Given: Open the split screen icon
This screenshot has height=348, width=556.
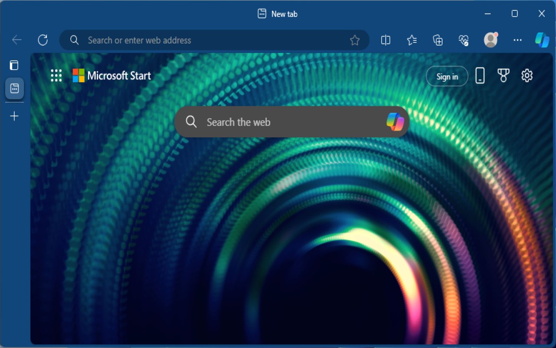Looking at the screenshot, I should [x=385, y=40].
